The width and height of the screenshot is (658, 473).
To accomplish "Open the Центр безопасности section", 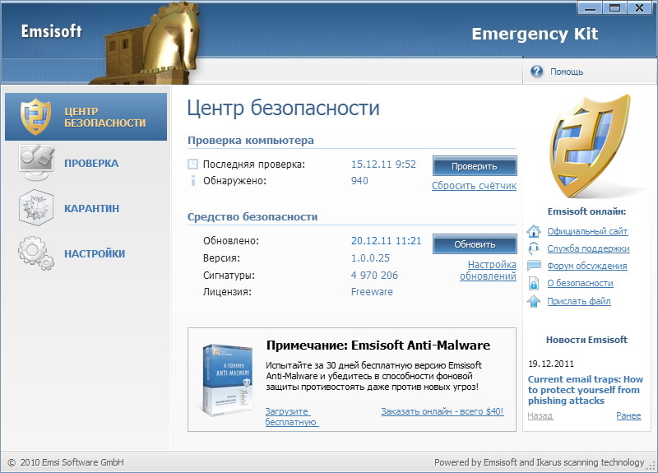I will (86, 117).
